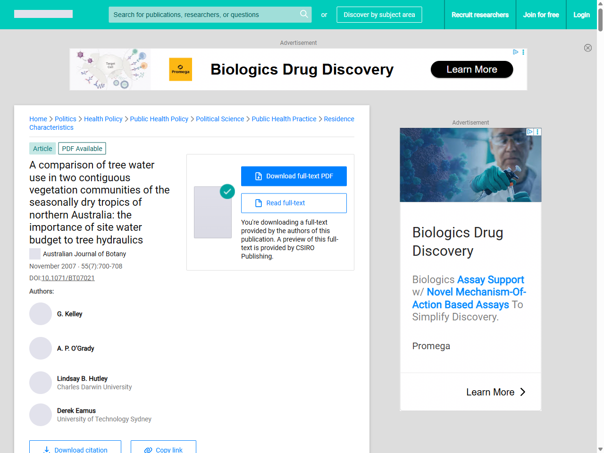Click the Australian Journal of Botany logo
Screen dimensions: 604x453
pos(35,254)
